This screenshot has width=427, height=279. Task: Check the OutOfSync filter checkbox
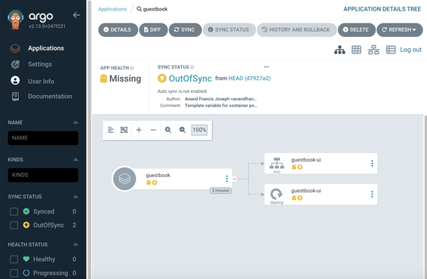click(x=14, y=225)
